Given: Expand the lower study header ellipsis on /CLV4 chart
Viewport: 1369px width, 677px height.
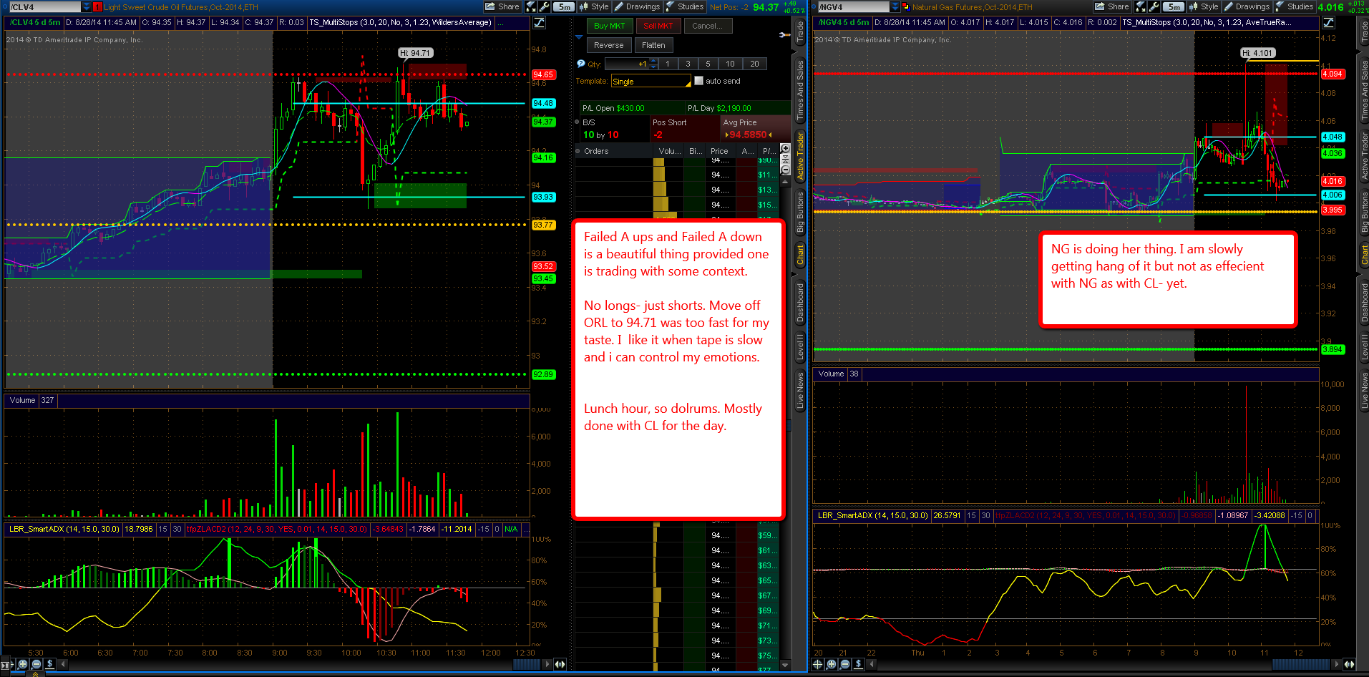Looking at the screenshot, I should tap(527, 530).
